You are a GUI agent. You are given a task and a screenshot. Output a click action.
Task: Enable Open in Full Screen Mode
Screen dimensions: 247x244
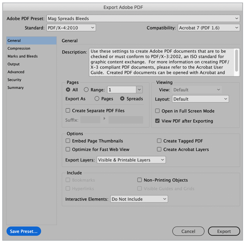(x=157, y=111)
